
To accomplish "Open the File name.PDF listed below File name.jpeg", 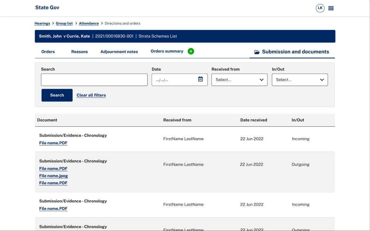I will [x=53, y=183].
